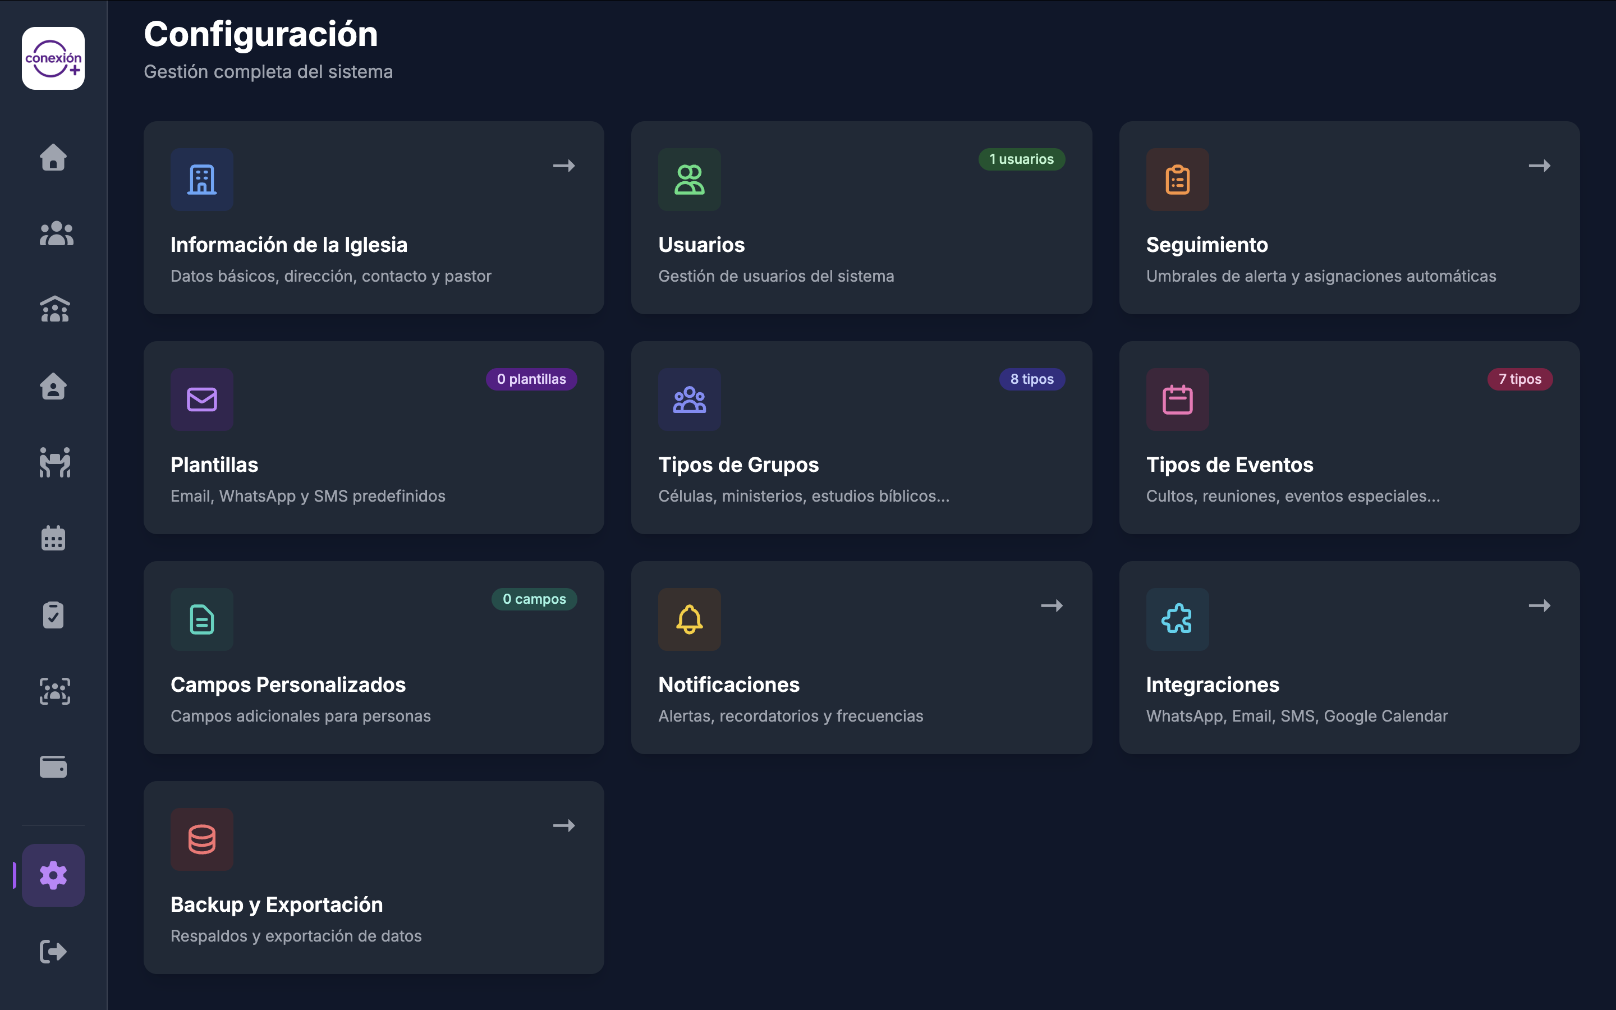Screen dimensions: 1616x1010
Task: Click the 8 tipos badge on Tipos de Grupos
Action: (x=1031, y=379)
